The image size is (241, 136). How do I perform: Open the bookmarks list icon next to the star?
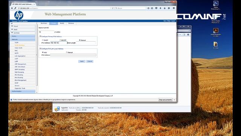tap(152, 8)
